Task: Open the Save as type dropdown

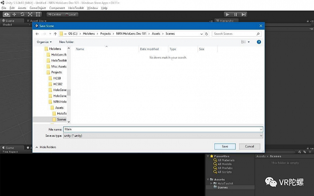Action: pos(162,135)
